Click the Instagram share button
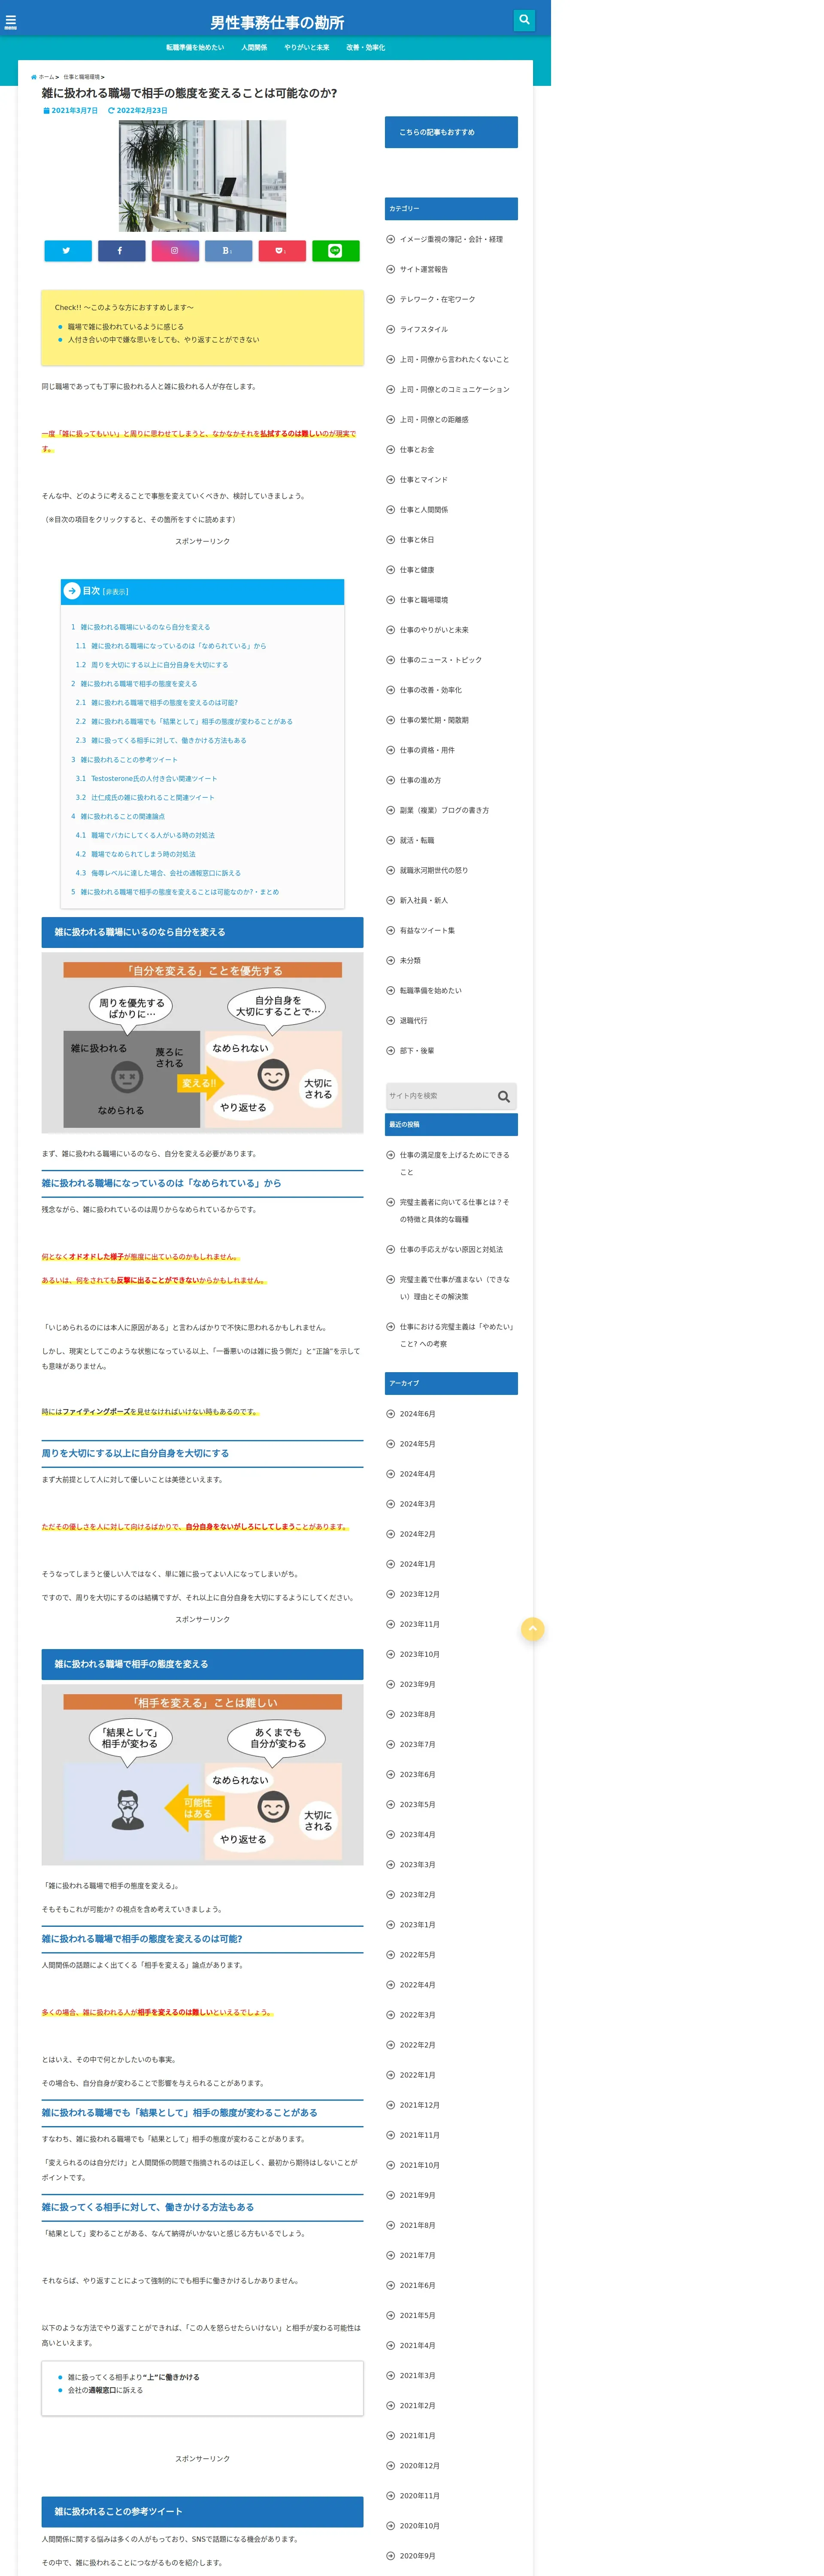824x2576 pixels. pyautogui.click(x=175, y=251)
